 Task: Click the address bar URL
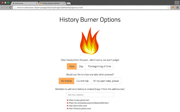coord(50,8)
